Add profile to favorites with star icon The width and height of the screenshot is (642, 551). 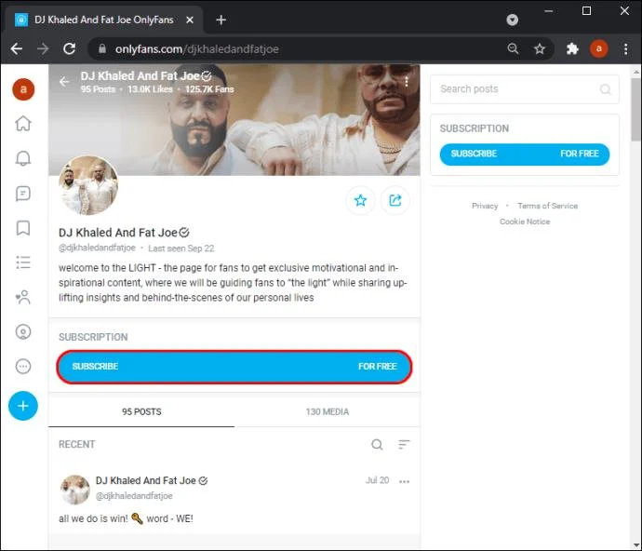(360, 200)
